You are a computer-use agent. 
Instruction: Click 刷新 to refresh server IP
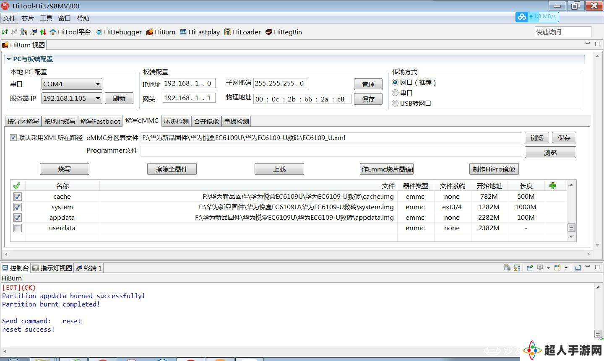point(119,98)
